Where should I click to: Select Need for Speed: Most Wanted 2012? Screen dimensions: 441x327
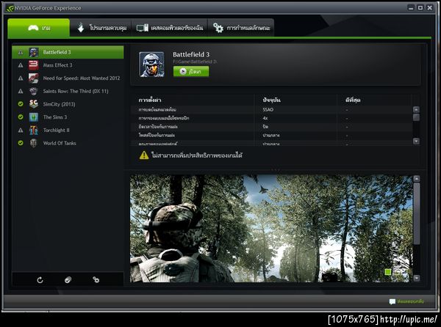tap(68, 78)
